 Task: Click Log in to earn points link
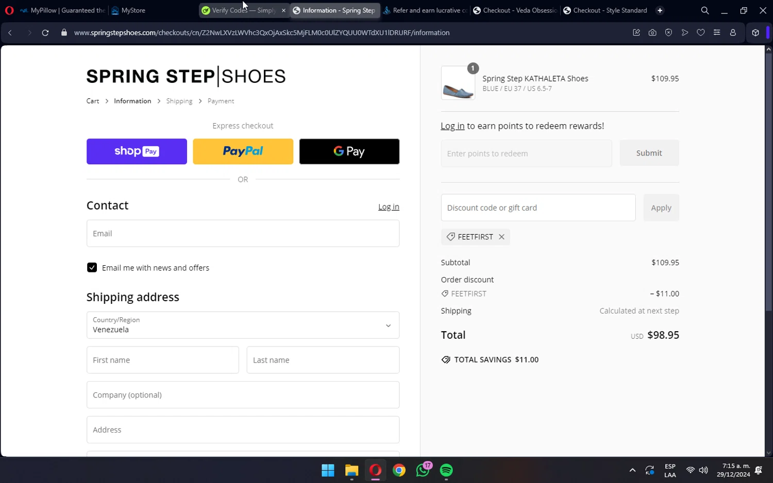coord(452,126)
